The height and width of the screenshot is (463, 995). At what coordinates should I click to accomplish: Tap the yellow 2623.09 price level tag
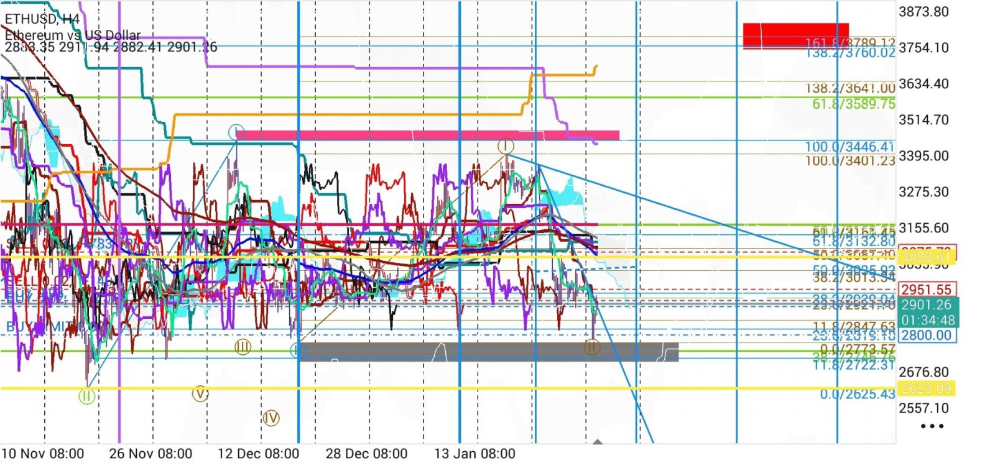pos(926,388)
